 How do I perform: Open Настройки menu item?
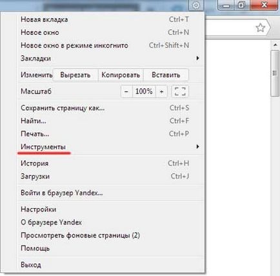(110, 210)
